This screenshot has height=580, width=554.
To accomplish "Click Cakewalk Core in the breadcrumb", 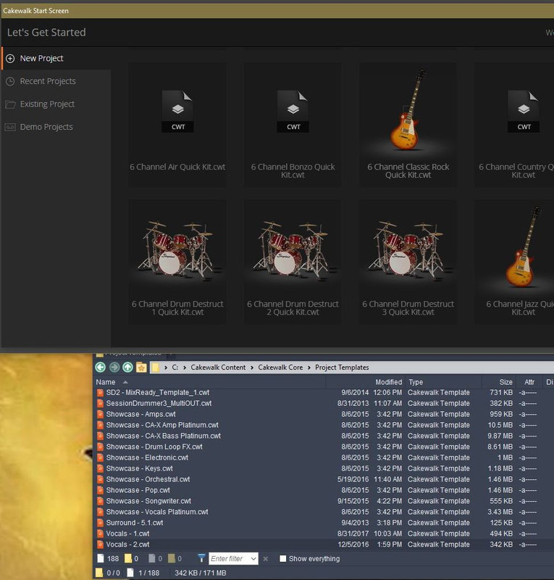I will pos(280,368).
